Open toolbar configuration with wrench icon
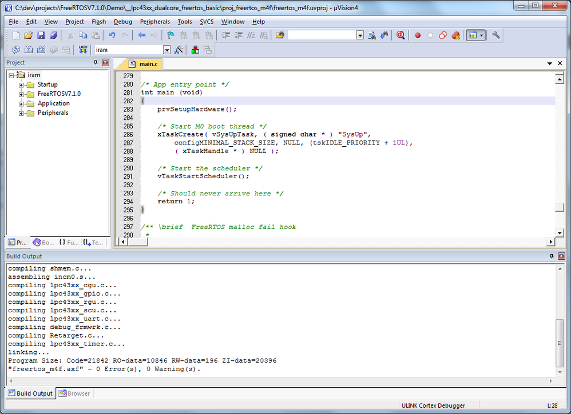Viewport: 571px width, 414px height. click(x=495, y=35)
